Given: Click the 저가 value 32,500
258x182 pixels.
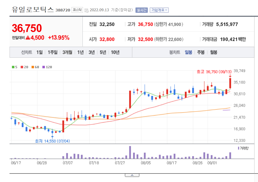Looking at the screenshot, I should 145,39.
